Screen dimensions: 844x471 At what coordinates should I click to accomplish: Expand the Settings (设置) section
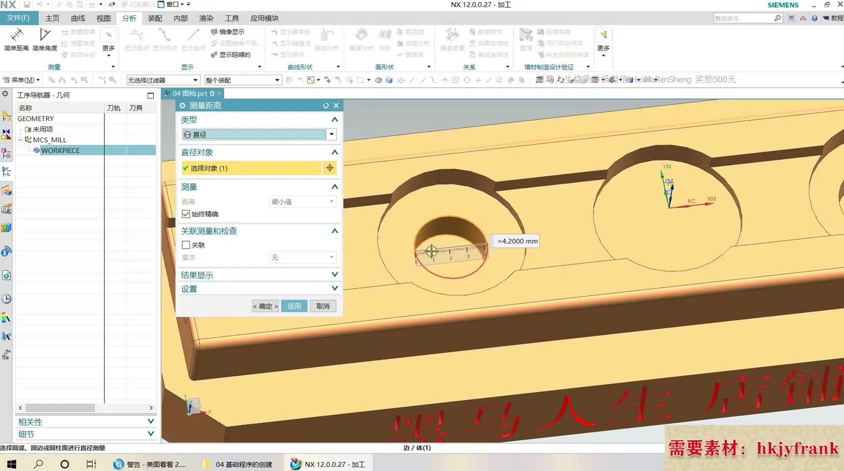(x=334, y=289)
